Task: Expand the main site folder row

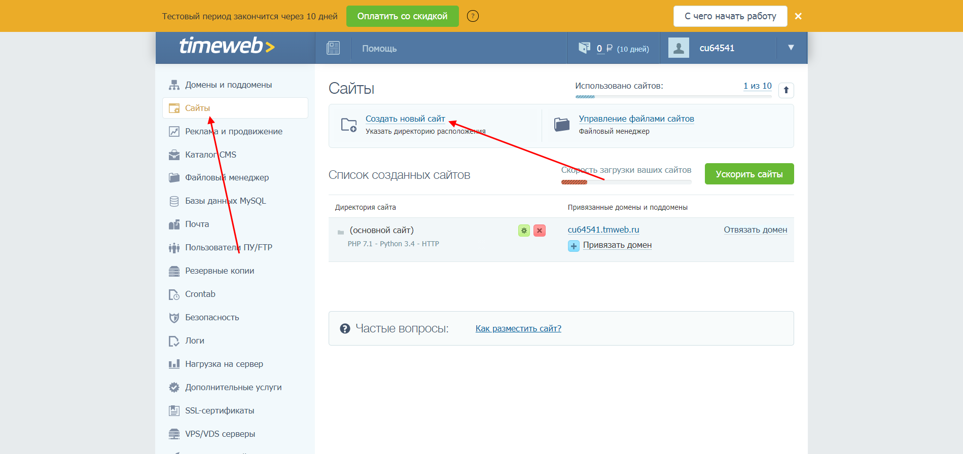Action: pyautogui.click(x=341, y=232)
